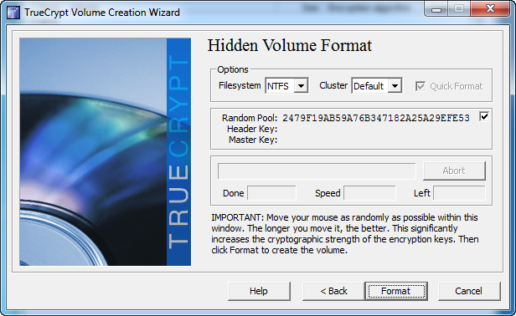Click the Format button
Viewport: 516px width, 316px height.
pyautogui.click(x=396, y=291)
